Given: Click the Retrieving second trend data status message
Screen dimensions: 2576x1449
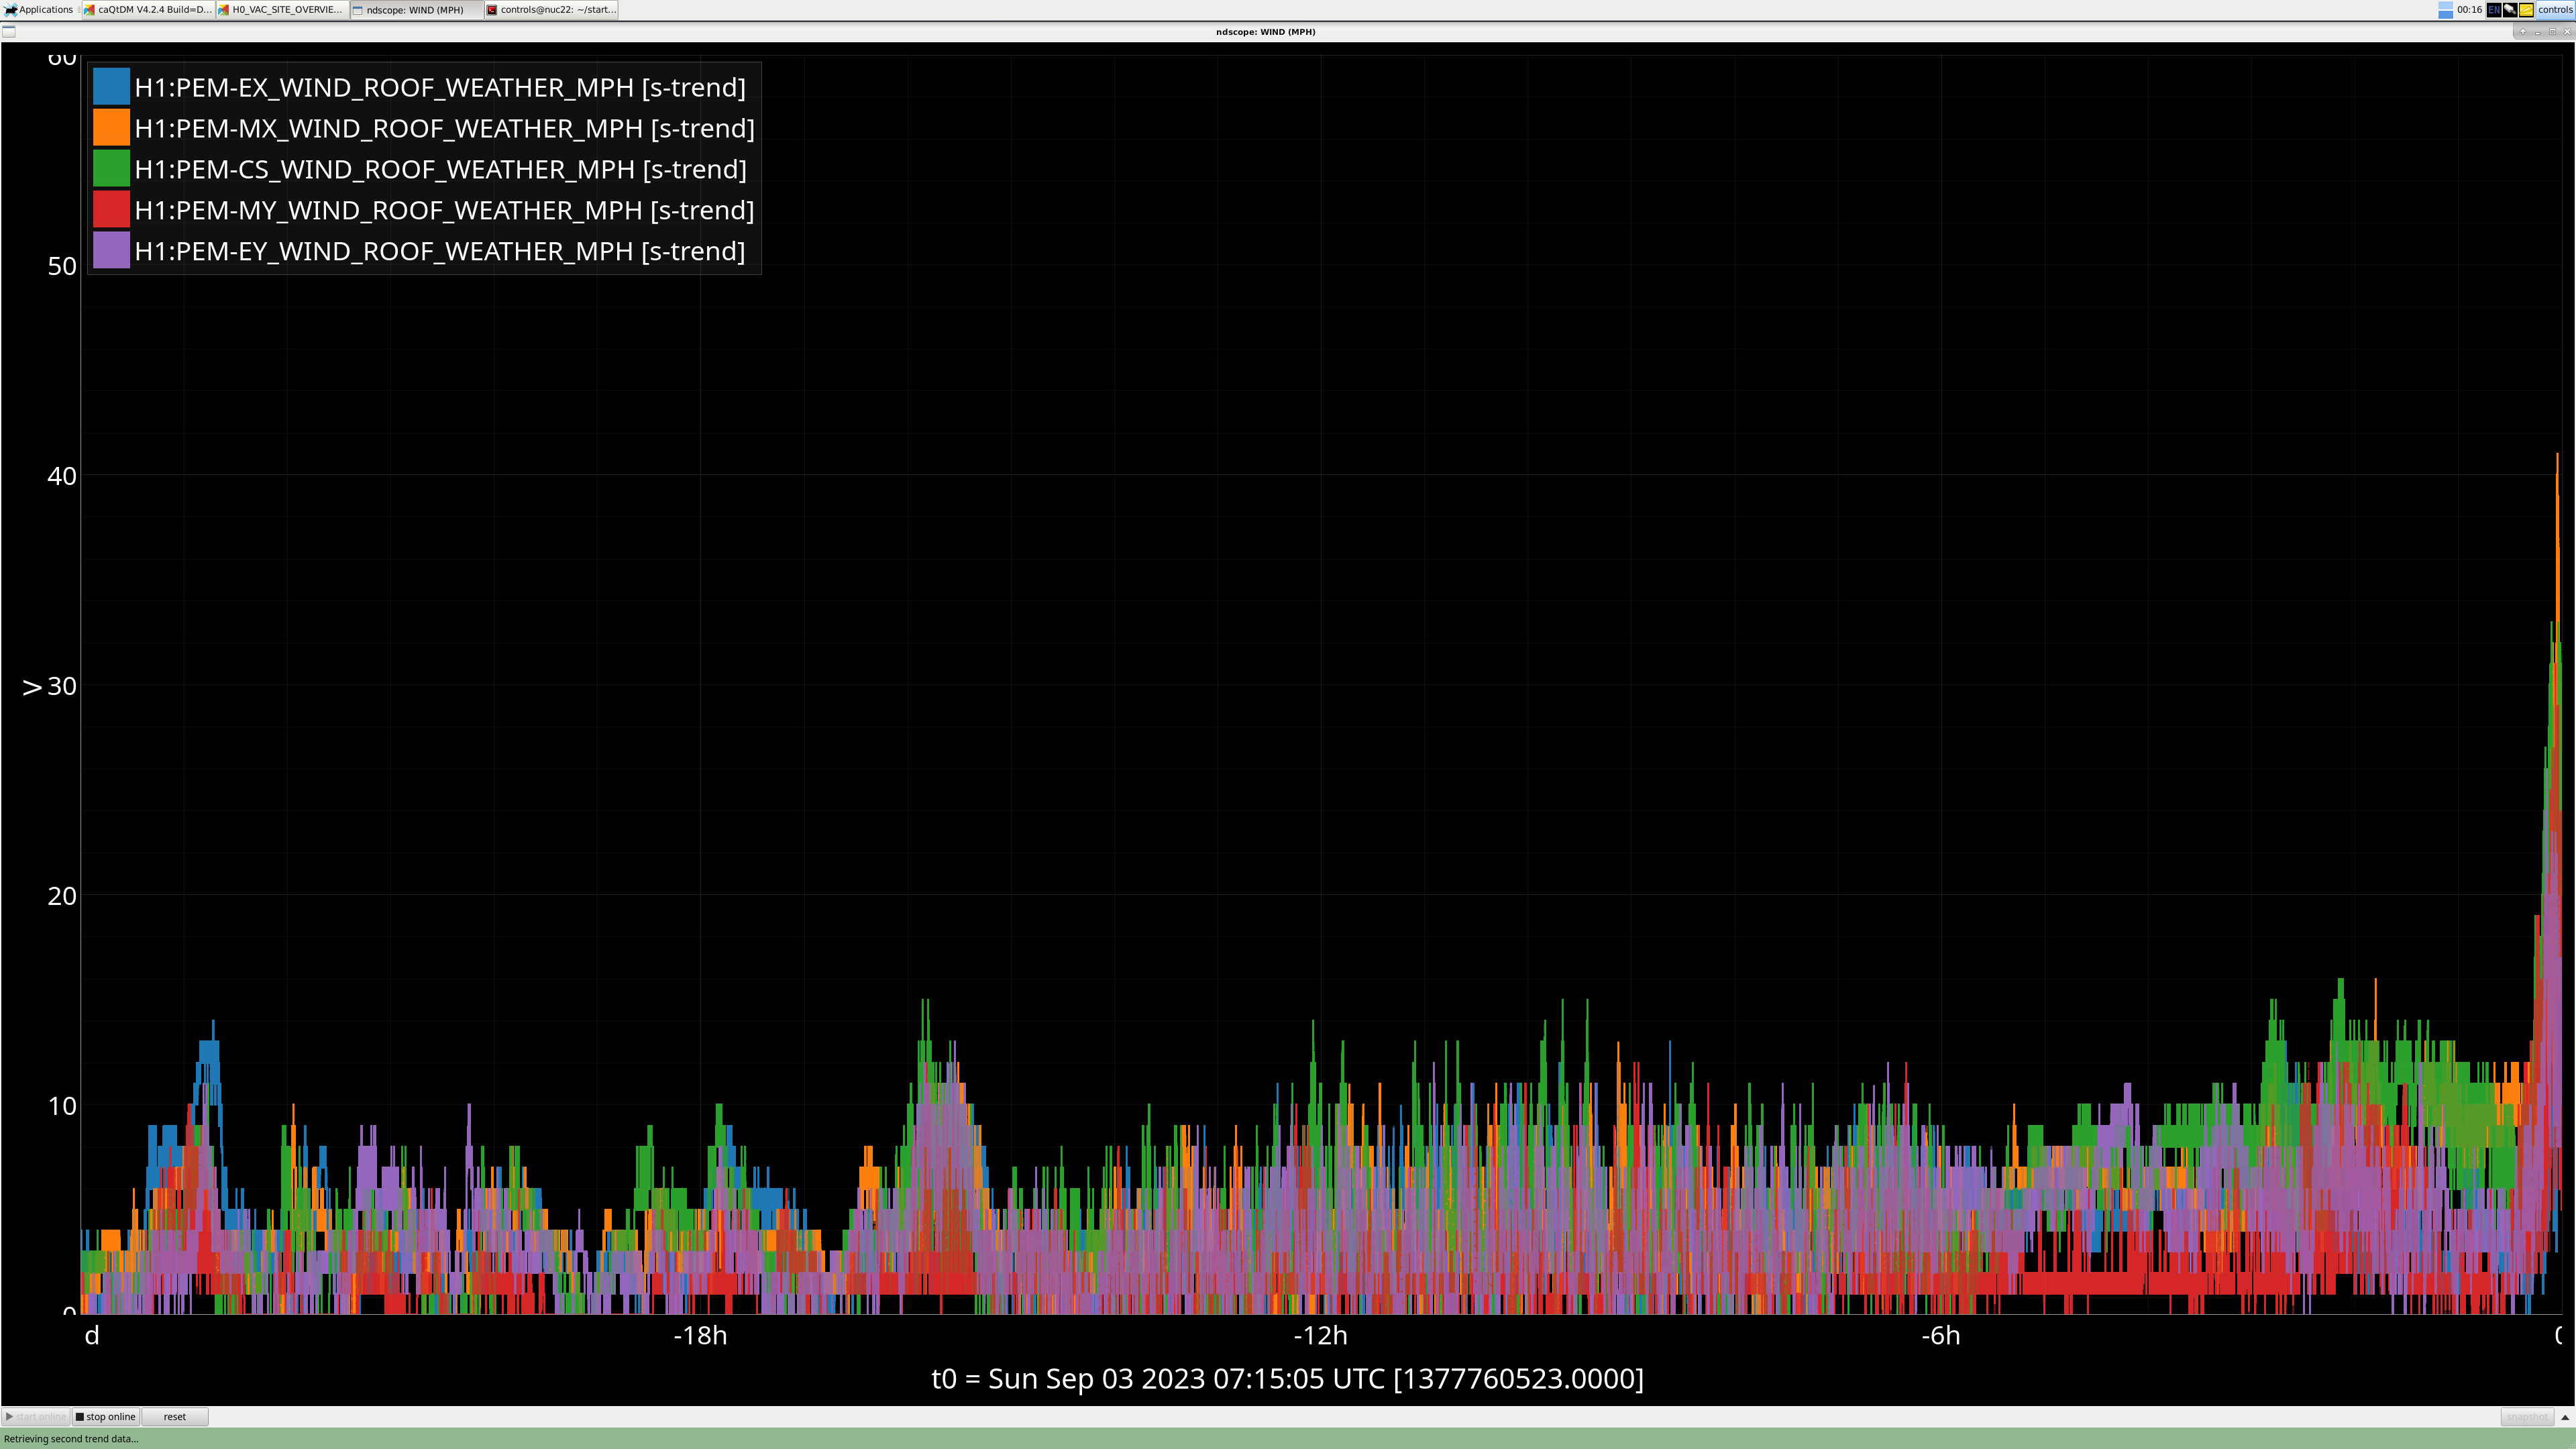Looking at the screenshot, I should 71,1439.
